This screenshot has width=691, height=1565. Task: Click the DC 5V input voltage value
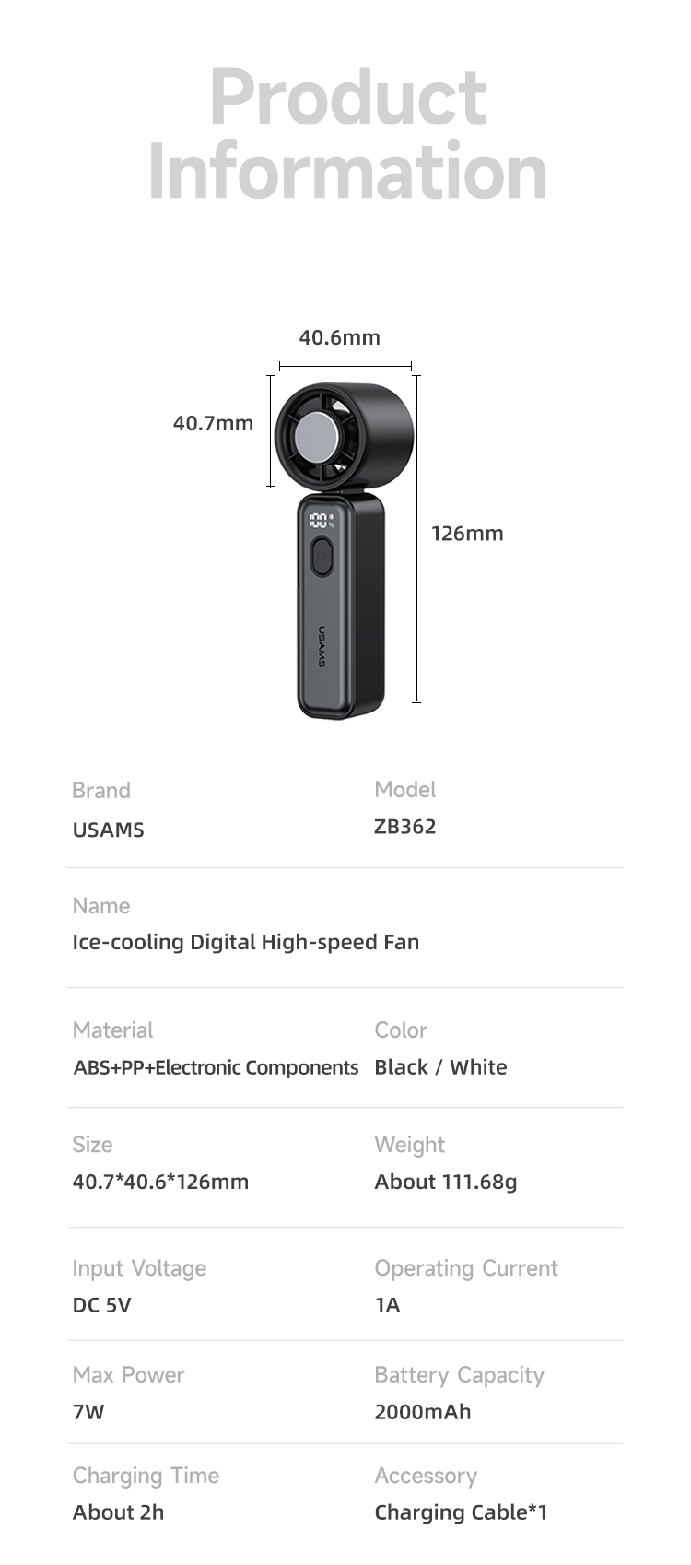102,1305
